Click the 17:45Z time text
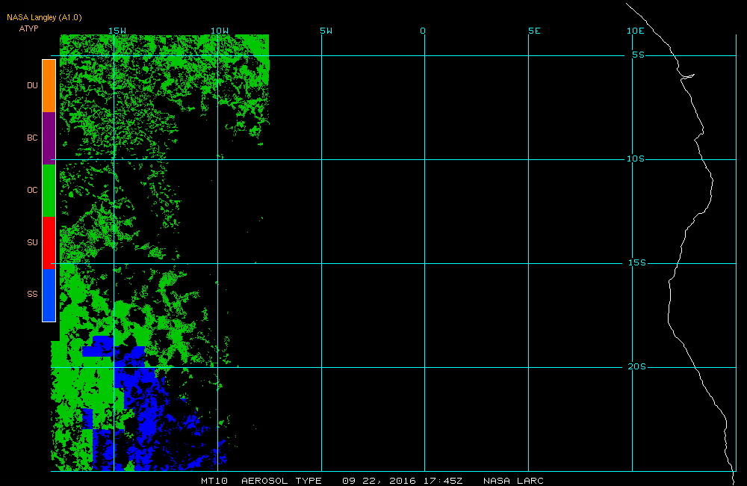Viewport: 747px width, 486px height. 443,481
